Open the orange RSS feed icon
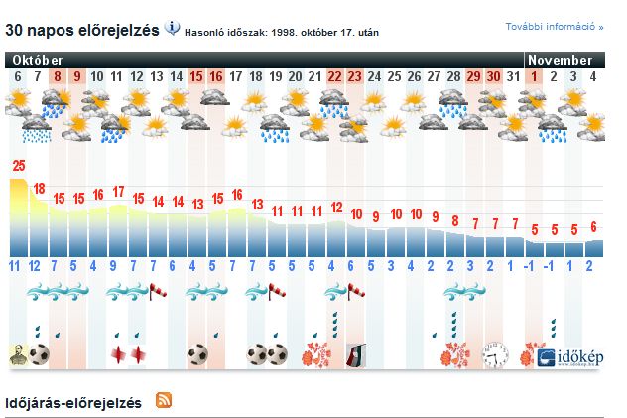Image resolution: width=627 pixels, height=418 pixels. pos(164,400)
